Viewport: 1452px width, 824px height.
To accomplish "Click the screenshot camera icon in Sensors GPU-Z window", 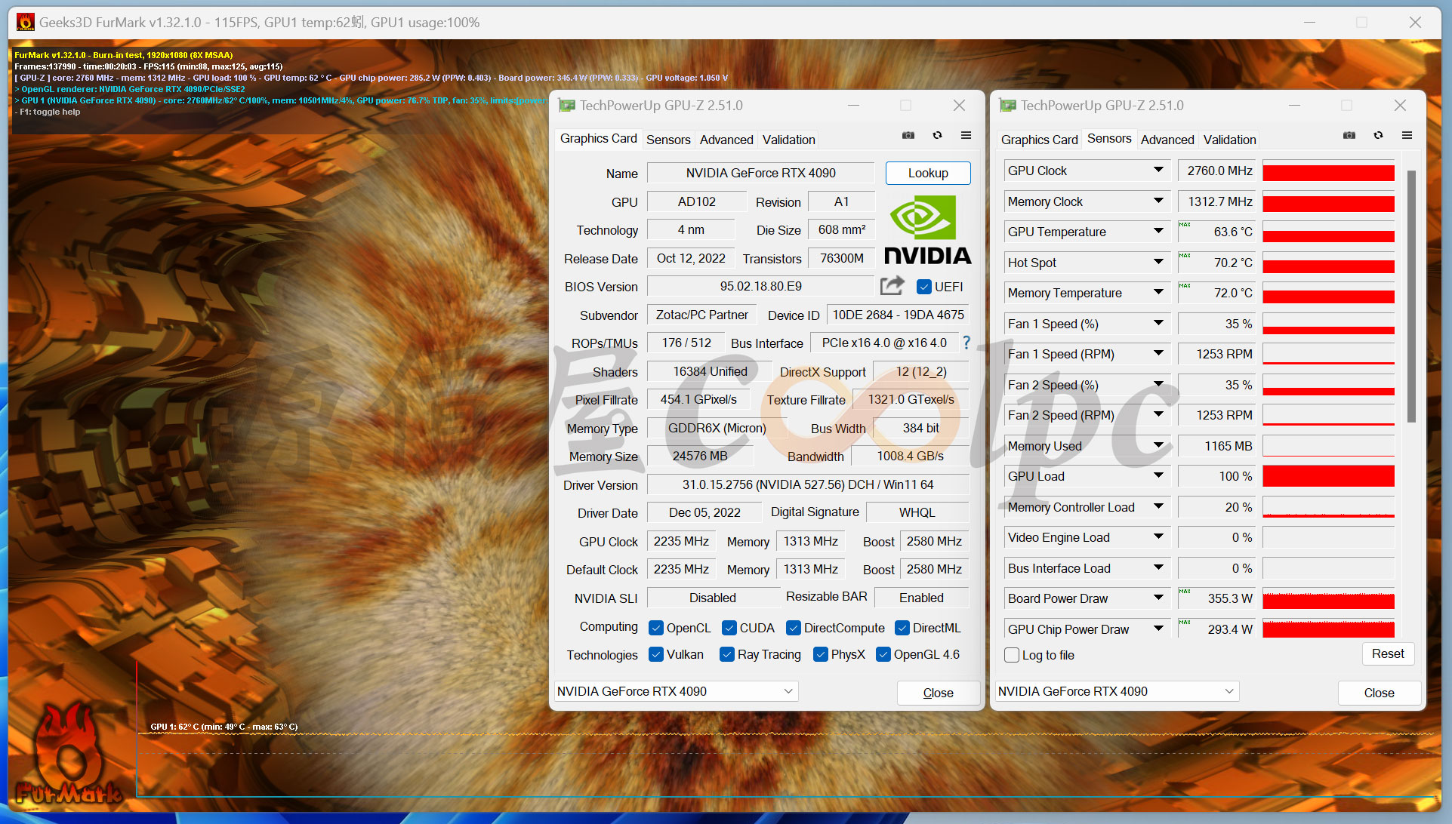I will (x=1349, y=136).
